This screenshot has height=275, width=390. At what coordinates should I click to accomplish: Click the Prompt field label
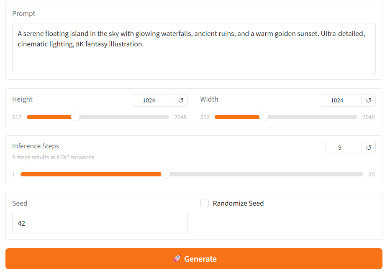tap(24, 14)
